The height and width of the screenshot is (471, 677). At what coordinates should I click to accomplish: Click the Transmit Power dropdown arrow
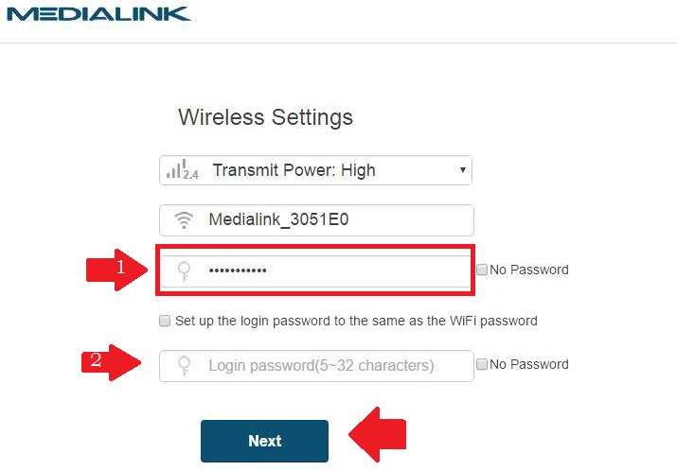[x=462, y=170]
